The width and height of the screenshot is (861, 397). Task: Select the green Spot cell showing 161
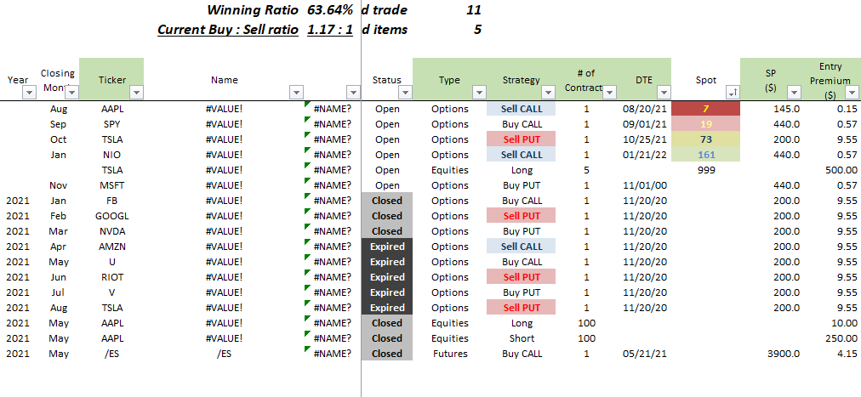point(705,155)
